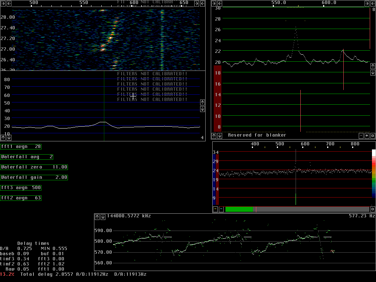The image size is (376, 282).
Task: Select the Waterfall avg 2 parameter box
Action: pyautogui.click(x=26, y=157)
